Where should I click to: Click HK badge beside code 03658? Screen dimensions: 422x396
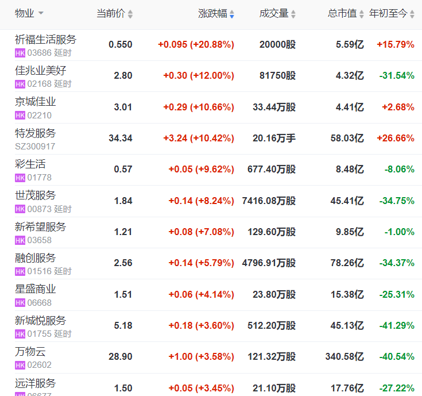pos(20,240)
